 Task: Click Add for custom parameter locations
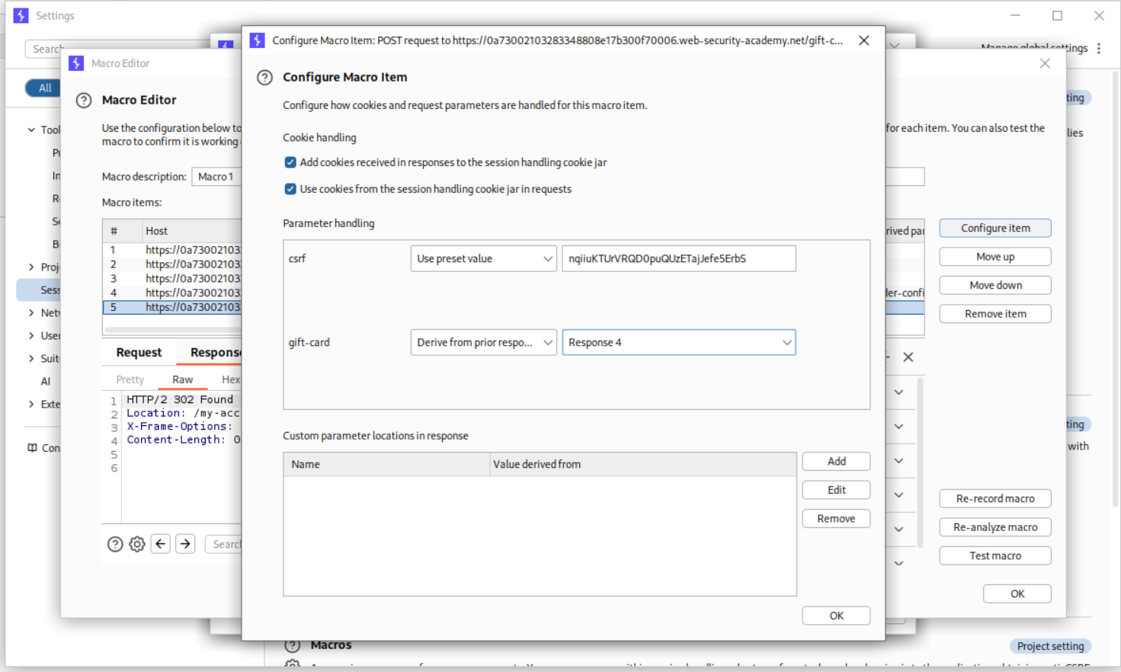tap(836, 462)
